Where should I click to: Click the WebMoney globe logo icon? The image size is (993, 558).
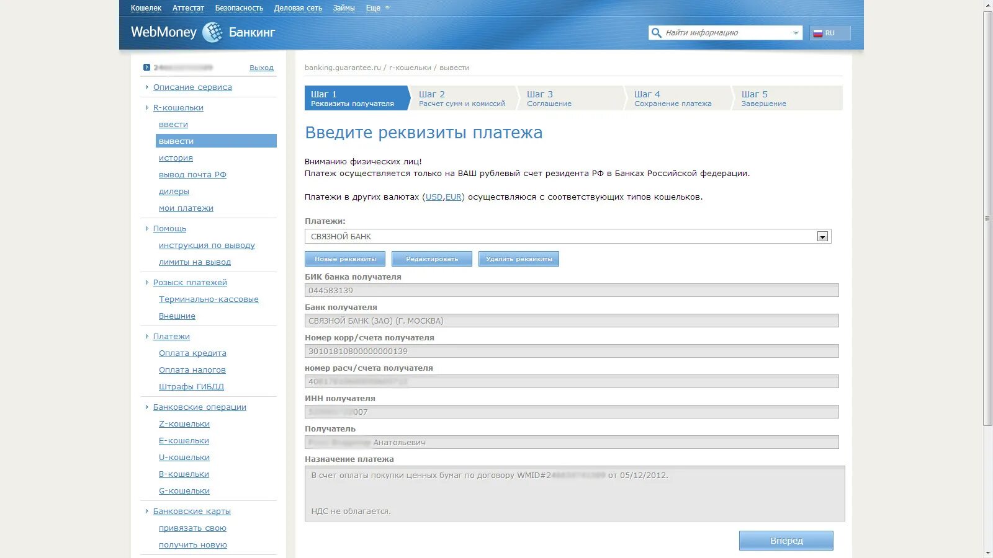click(x=212, y=32)
